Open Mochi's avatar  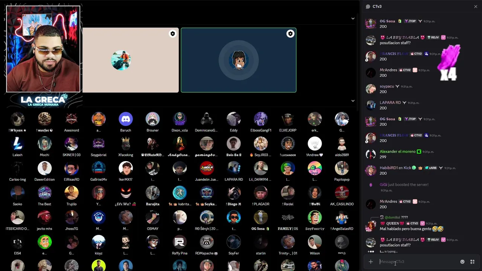pyautogui.click(x=44, y=143)
